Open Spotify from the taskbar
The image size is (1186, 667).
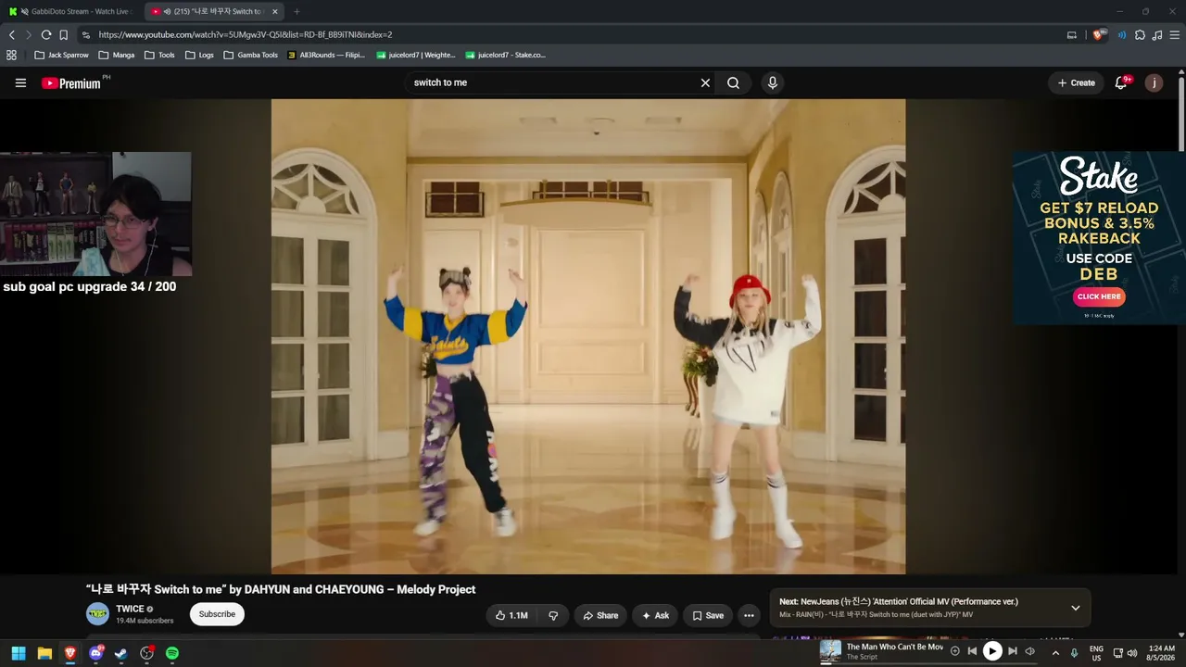click(x=172, y=653)
